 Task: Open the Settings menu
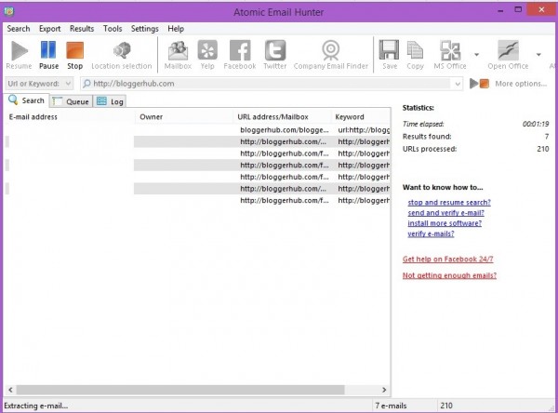point(144,29)
